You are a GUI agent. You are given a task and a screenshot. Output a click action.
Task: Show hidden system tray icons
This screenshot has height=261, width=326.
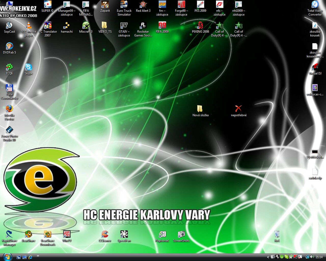point(268,257)
